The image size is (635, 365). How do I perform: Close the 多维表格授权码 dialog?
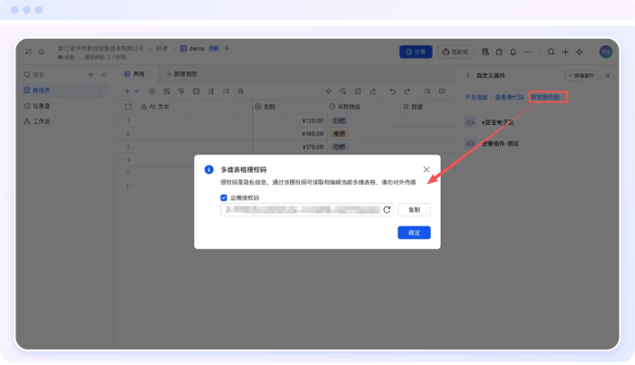click(426, 169)
